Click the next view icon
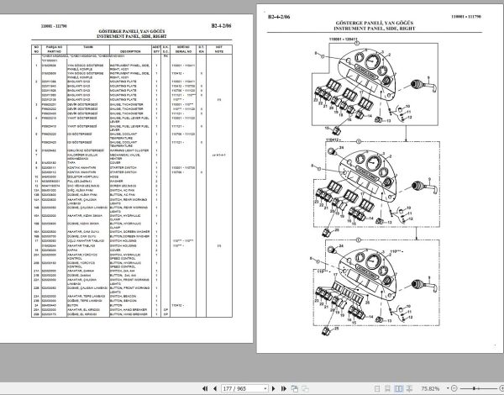The height and width of the screenshot is (395, 504). point(305,388)
